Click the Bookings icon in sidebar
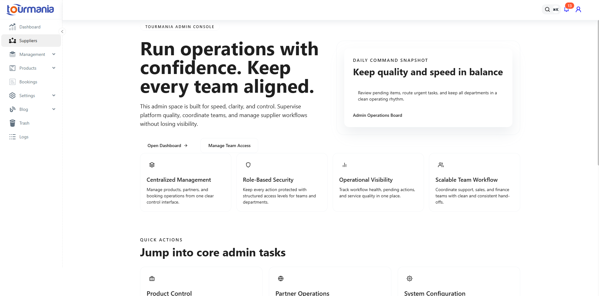 click(x=13, y=82)
